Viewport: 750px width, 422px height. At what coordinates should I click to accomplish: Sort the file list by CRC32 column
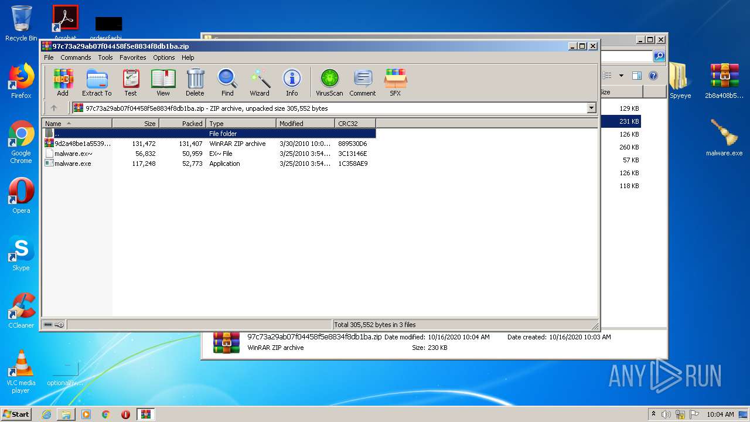[355, 123]
